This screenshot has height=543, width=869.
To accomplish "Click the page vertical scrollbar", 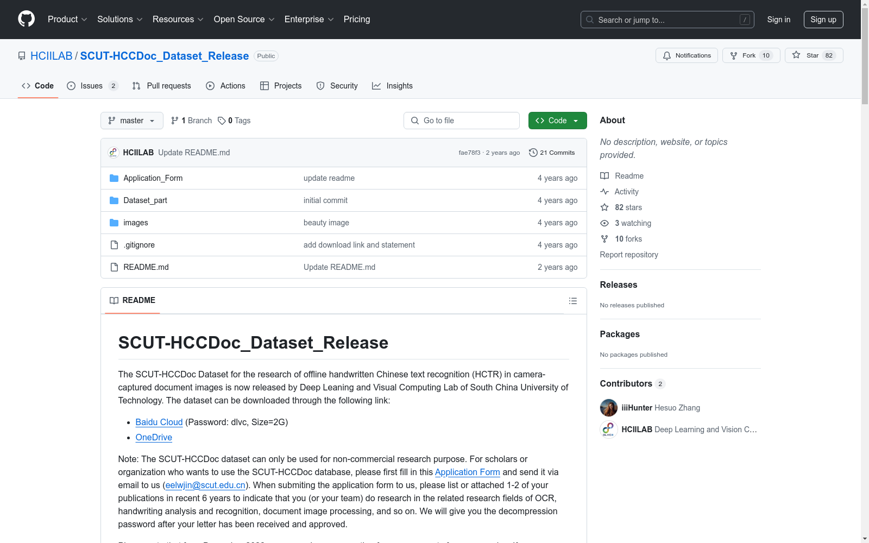I will (865, 271).
